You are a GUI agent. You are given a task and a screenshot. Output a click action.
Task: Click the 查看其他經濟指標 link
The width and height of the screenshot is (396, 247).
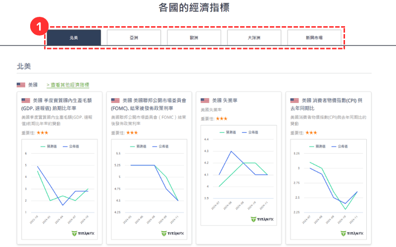pos(68,85)
